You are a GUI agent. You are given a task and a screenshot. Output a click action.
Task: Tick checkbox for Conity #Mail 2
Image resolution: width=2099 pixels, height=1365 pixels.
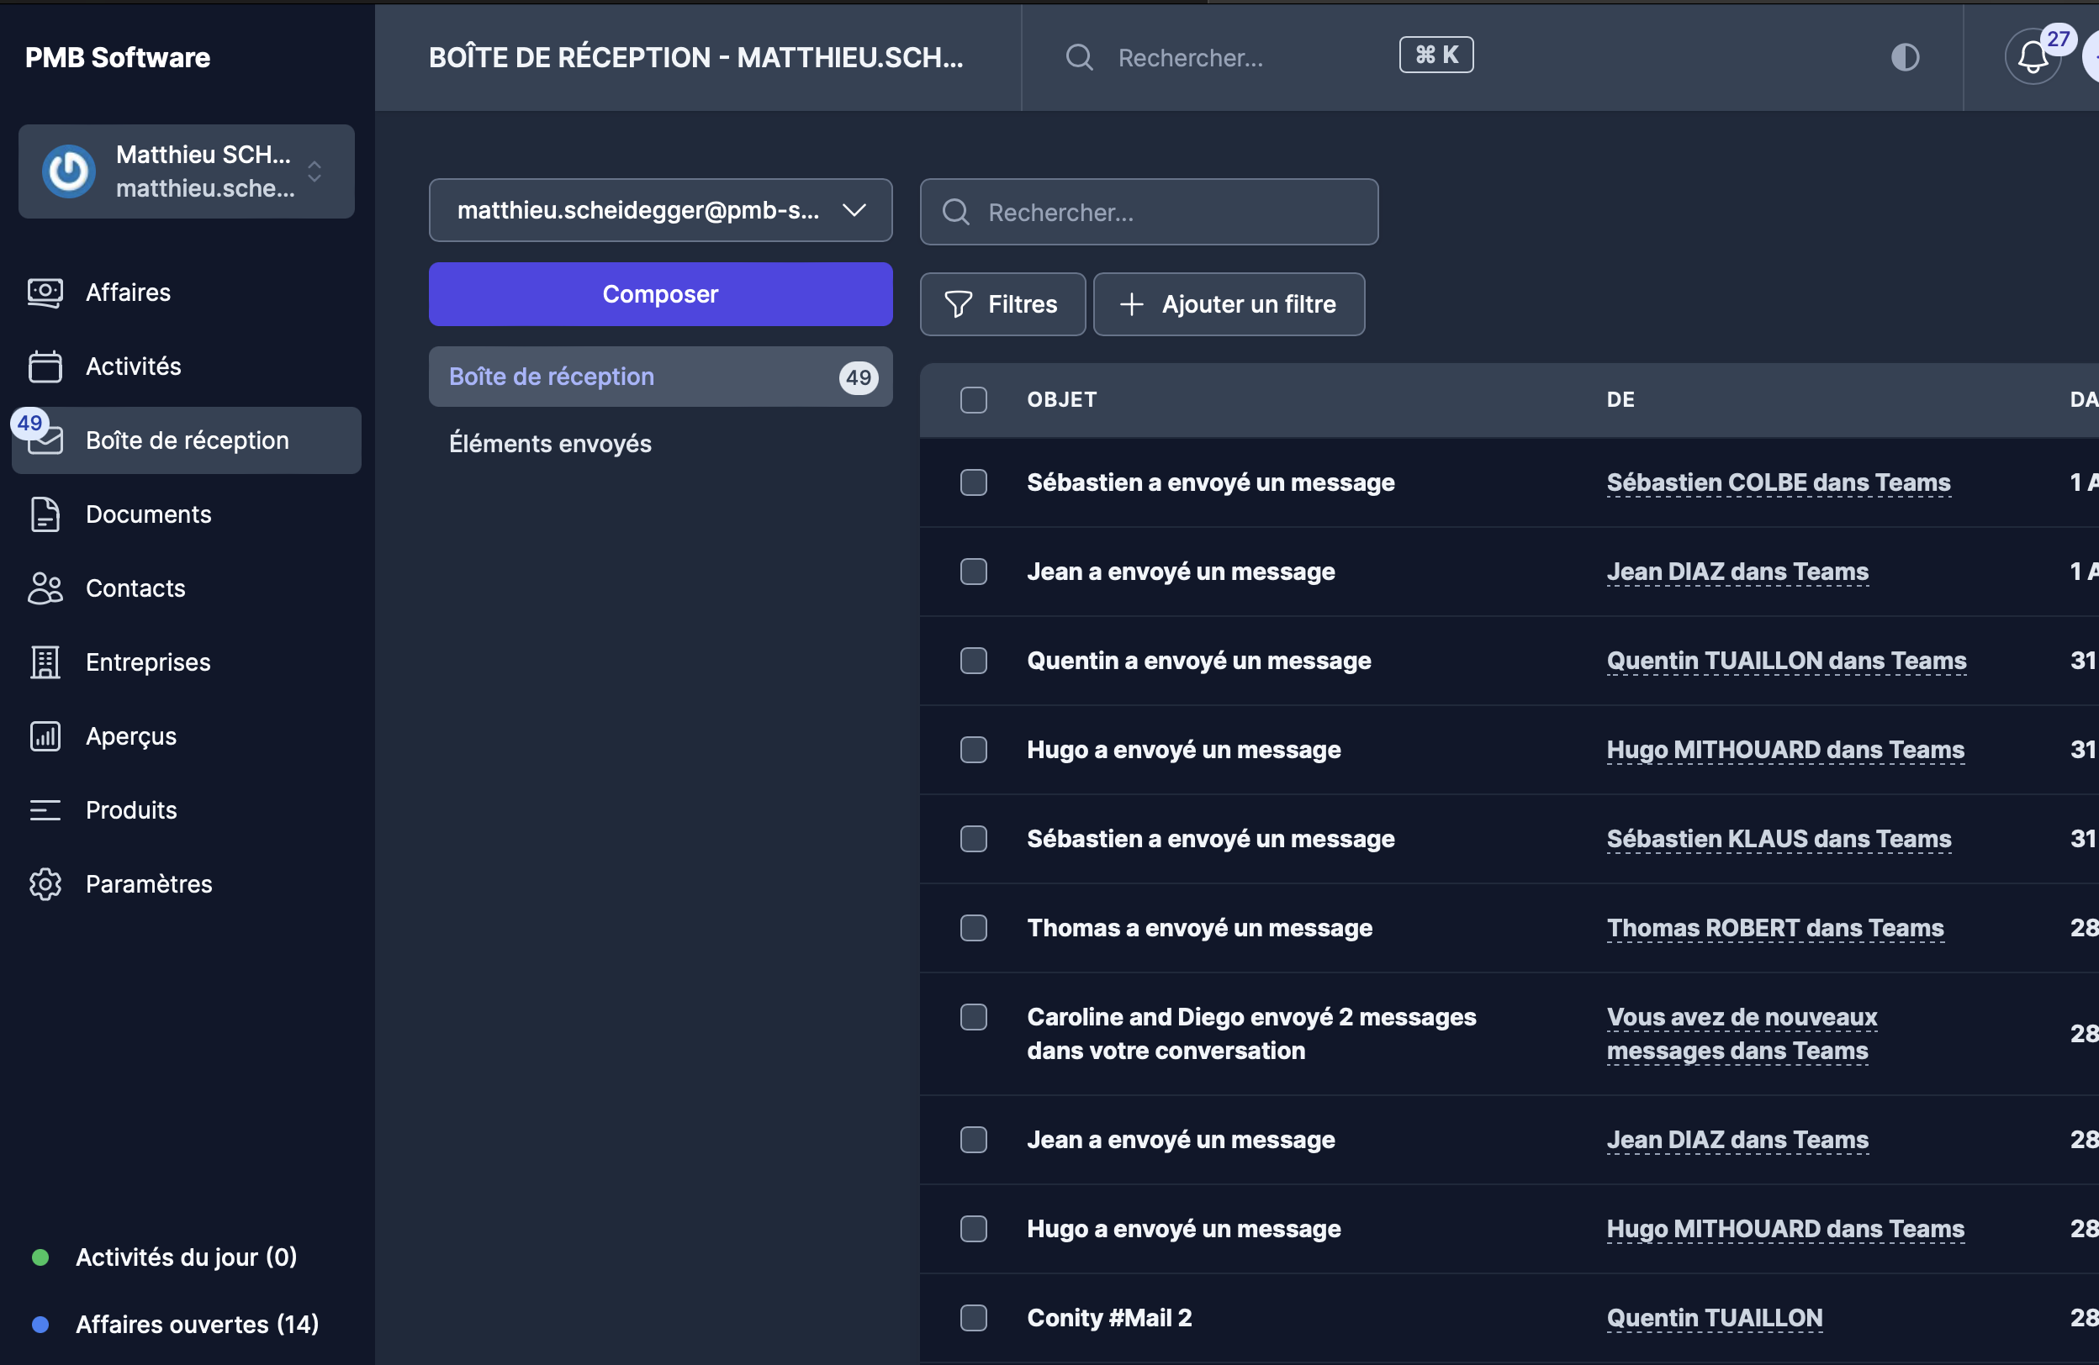(973, 1318)
